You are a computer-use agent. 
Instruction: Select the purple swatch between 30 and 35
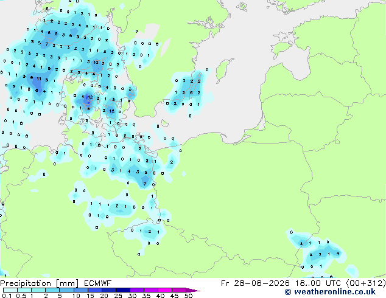(x=137, y=290)
